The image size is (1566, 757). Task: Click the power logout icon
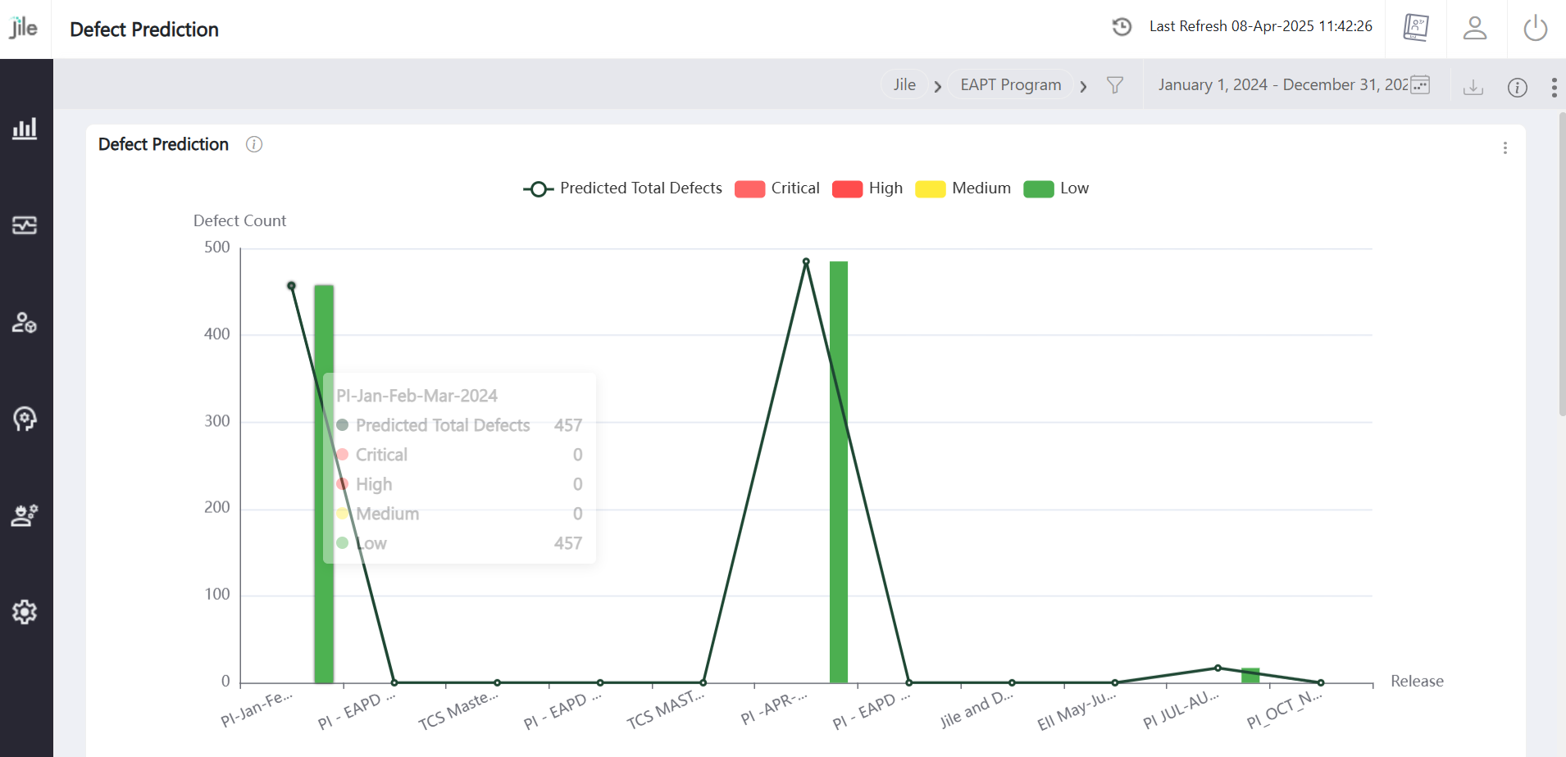[1535, 28]
